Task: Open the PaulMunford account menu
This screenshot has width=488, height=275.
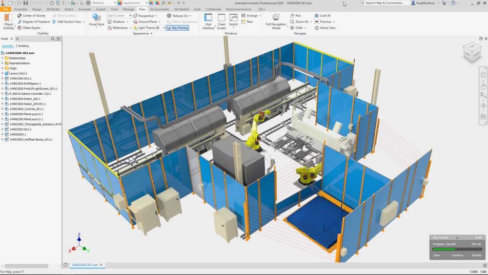Action: click(x=425, y=3)
